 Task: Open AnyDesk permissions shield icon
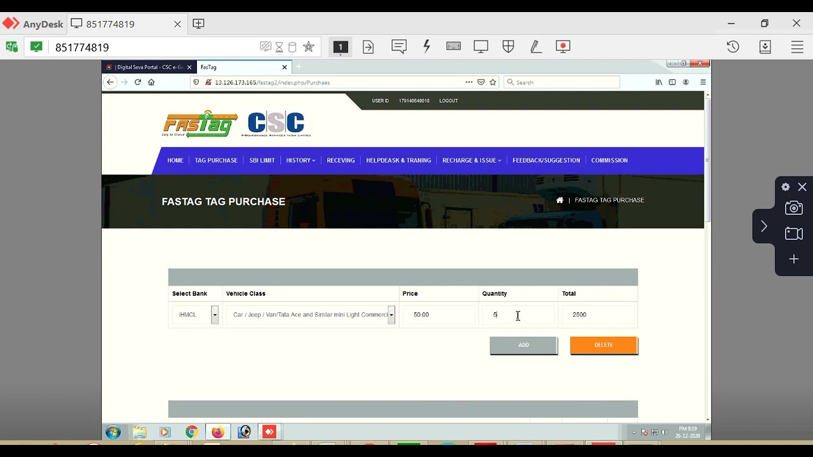(508, 46)
